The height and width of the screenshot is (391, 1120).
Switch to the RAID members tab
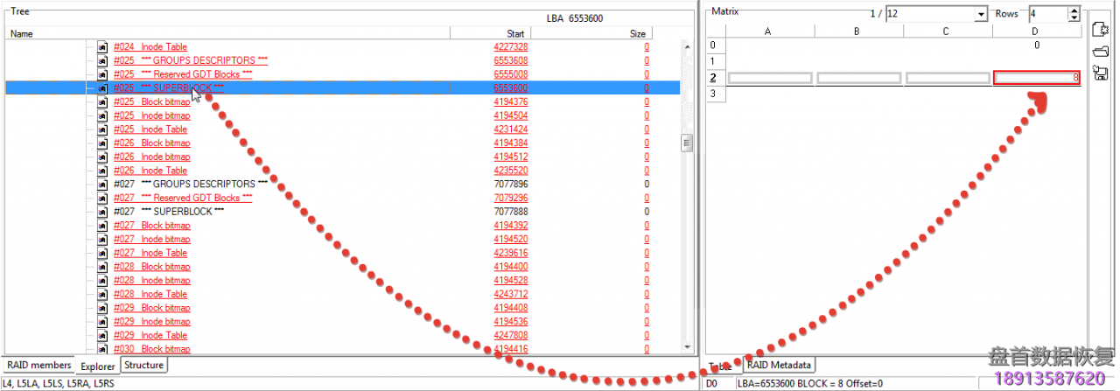click(x=38, y=366)
